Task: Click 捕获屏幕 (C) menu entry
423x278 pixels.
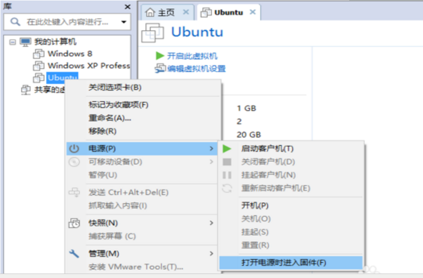Action: tap(112, 236)
